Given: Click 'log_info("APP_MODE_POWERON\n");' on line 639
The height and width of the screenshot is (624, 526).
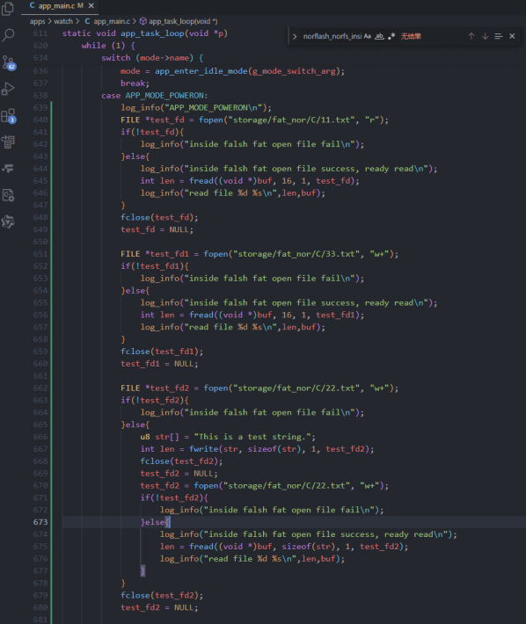Looking at the screenshot, I should pos(196,108).
